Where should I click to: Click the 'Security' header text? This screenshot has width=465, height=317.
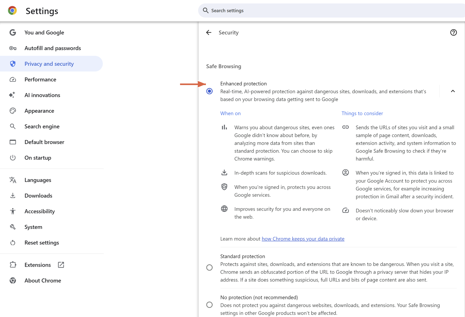[x=229, y=32]
